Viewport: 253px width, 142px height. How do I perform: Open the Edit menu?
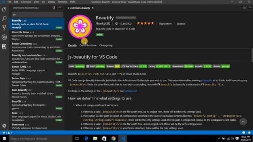[x=16, y=2]
